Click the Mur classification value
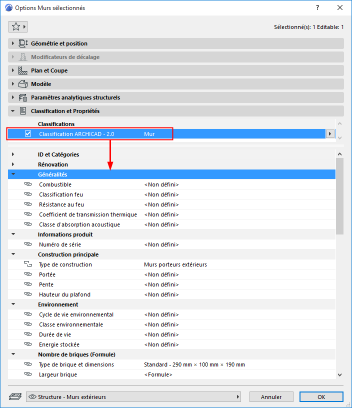 (149, 134)
